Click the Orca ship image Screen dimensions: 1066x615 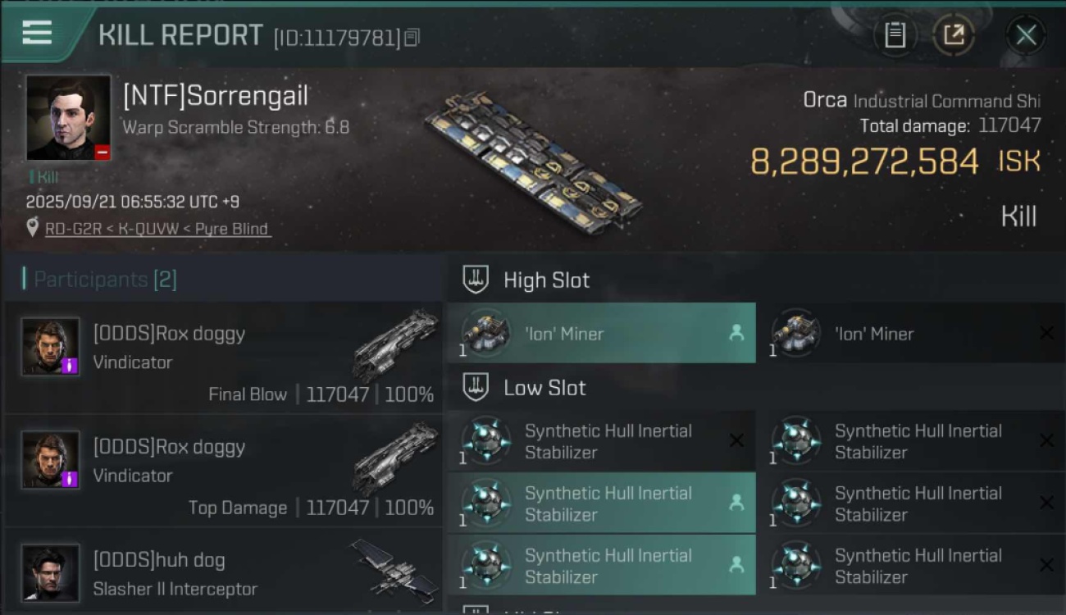point(533,162)
